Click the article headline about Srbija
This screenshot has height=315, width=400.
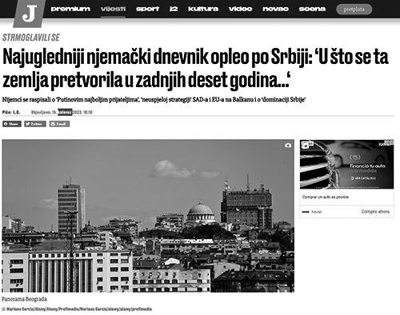(x=195, y=69)
